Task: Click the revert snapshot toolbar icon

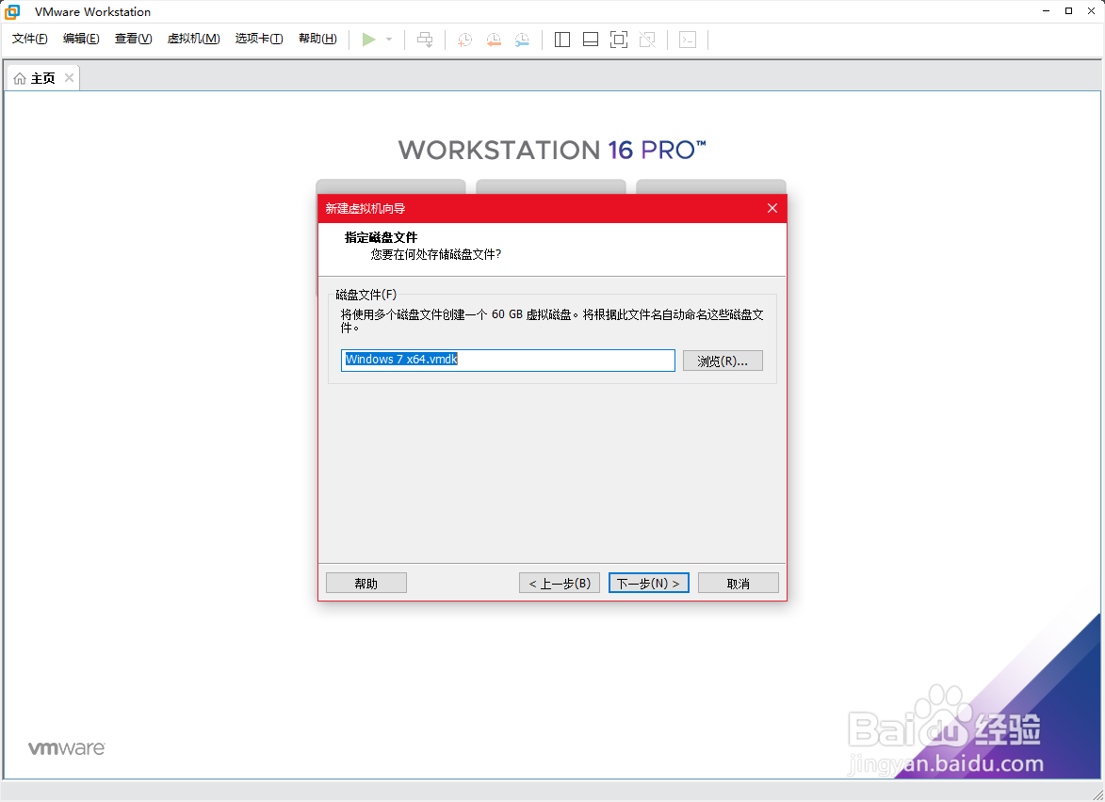Action: coord(494,40)
